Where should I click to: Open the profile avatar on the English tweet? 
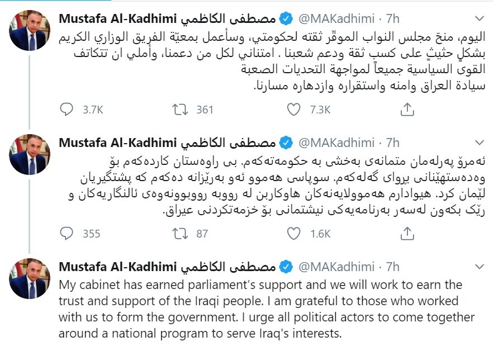[x=30, y=278]
